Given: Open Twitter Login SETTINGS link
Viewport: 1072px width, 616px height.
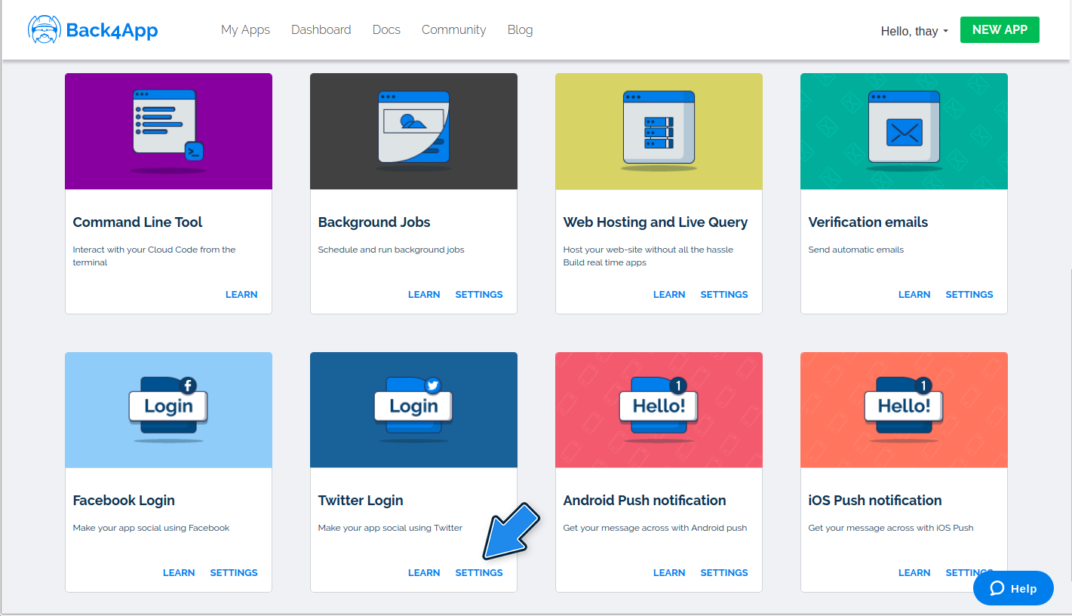Looking at the screenshot, I should (479, 572).
